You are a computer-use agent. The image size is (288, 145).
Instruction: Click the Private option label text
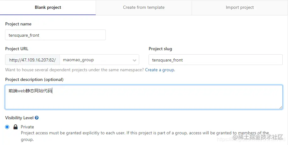click(27, 127)
